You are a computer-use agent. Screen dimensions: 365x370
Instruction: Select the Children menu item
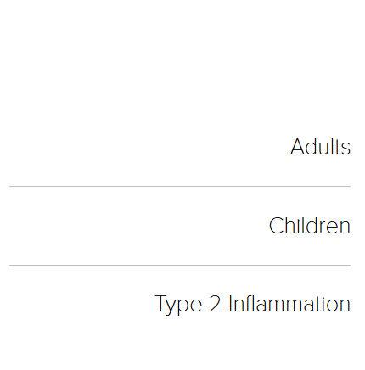click(310, 226)
